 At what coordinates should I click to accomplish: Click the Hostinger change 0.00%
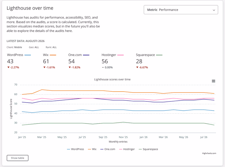tap(107, 67)
